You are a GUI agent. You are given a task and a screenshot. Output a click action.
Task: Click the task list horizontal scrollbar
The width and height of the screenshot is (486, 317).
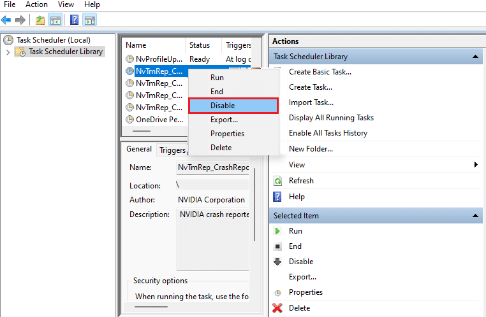[x=142, y=131]
